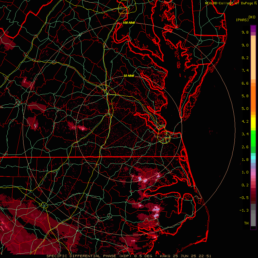This screenshot has height=258, width=258.
Task: Click the 3.4 scale value
Action: (245, 134)
